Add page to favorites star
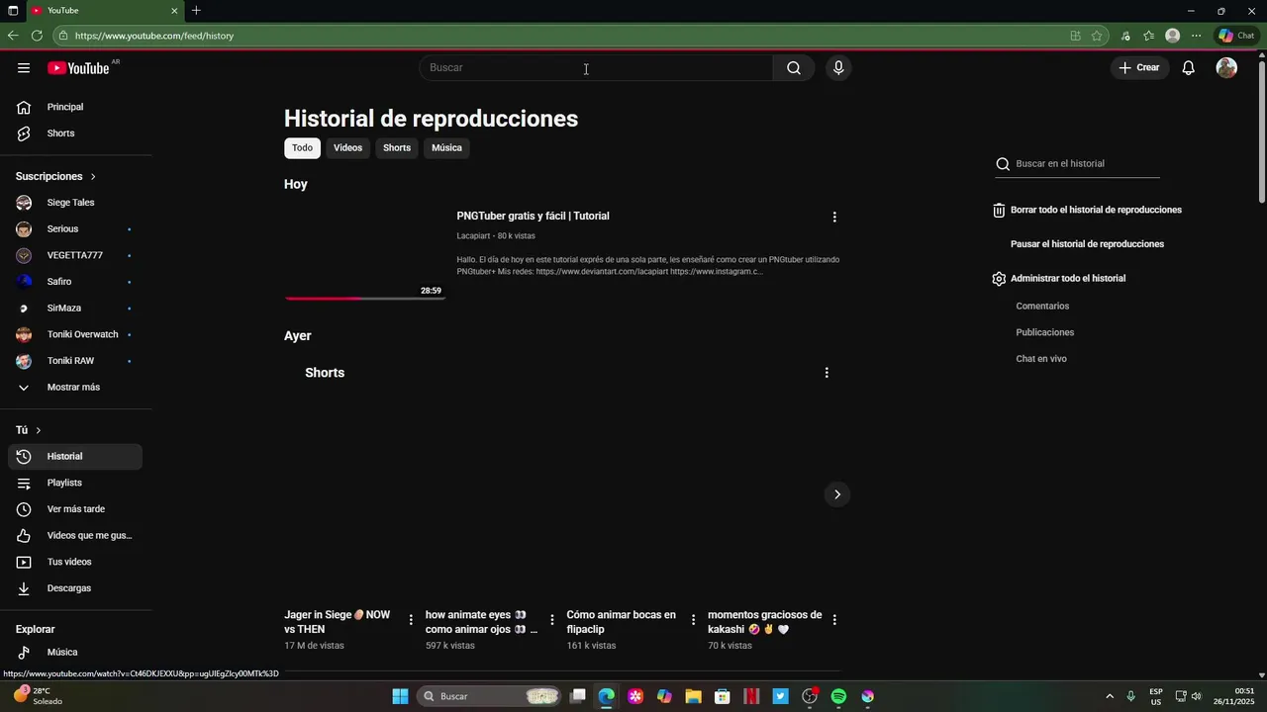Screen dimensions: 1267x712 pos(1097,36)
